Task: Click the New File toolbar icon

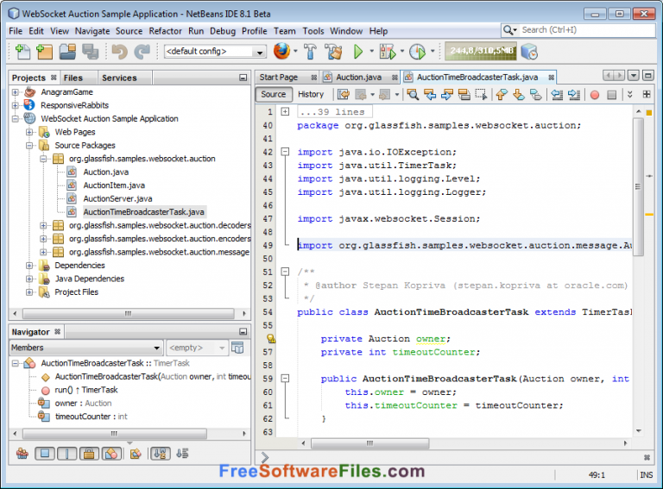Action: 22,52
